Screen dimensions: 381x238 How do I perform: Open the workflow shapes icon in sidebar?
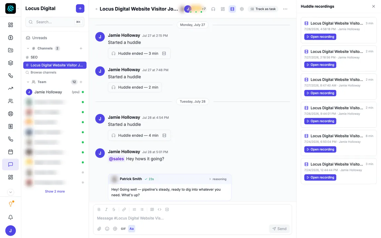(x=11, y=75)
